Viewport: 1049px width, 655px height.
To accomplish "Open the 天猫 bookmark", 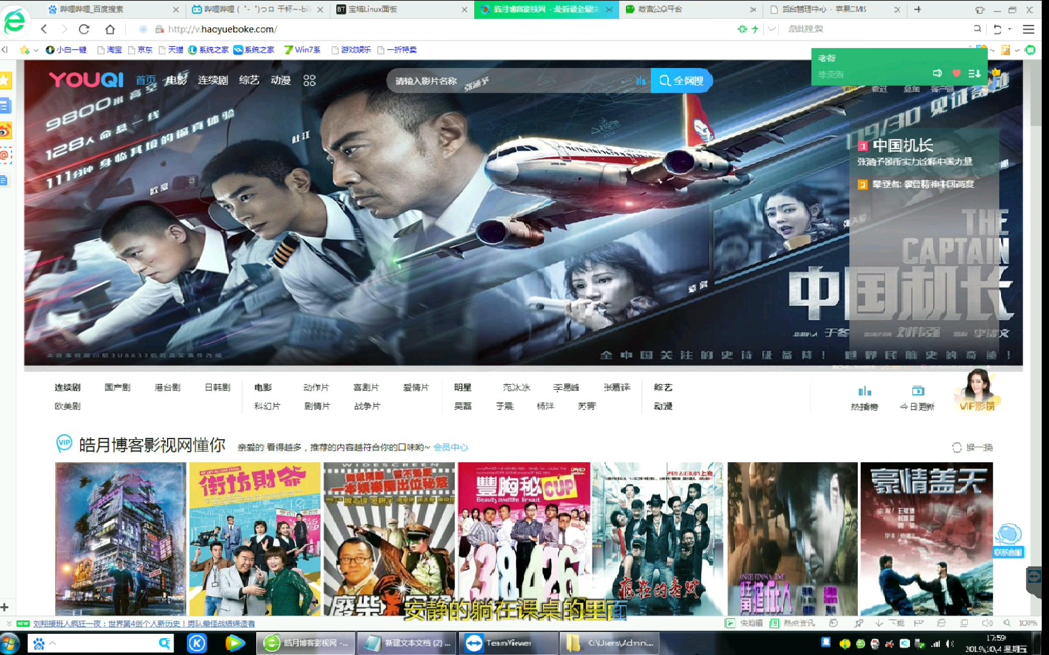I will (x=171, y=50).
